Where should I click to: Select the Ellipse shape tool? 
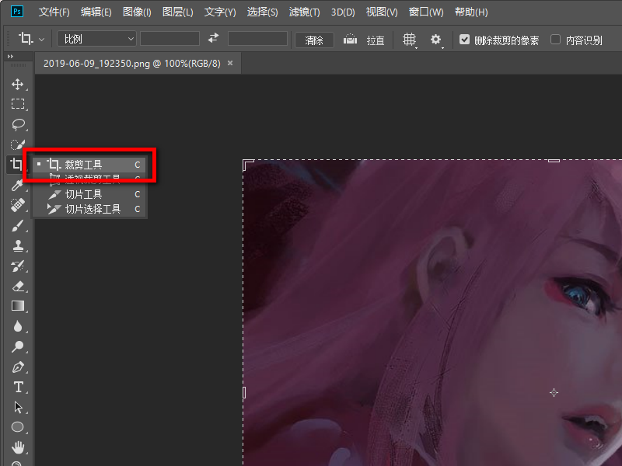(x=17, y=427)
